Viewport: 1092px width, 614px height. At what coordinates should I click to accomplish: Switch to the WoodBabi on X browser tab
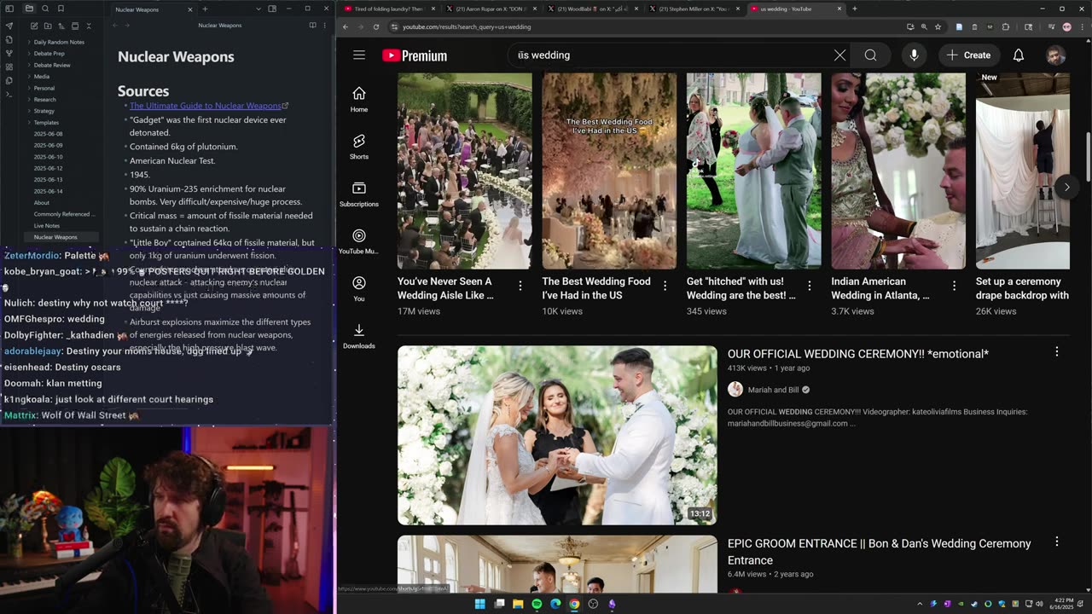[x=592, y=9]
